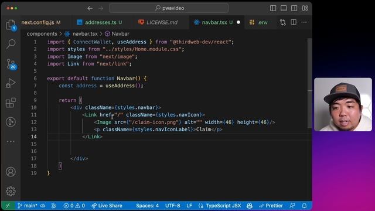Click the editor vertical scrollbar
This screenshot has width=375, height=211.
pyautogui.click(x=310, y=83)
